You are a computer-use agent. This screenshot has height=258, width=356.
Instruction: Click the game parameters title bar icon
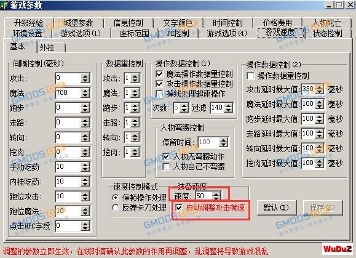(x=4, y=5)
